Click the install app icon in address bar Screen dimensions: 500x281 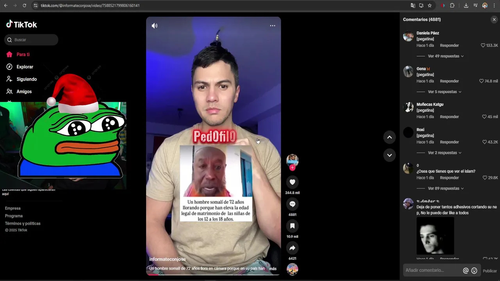coord(421,5)
